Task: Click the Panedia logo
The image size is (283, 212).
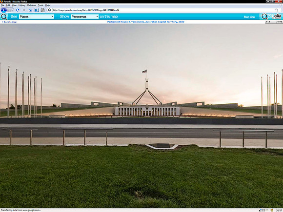Action: coord(271,17)
